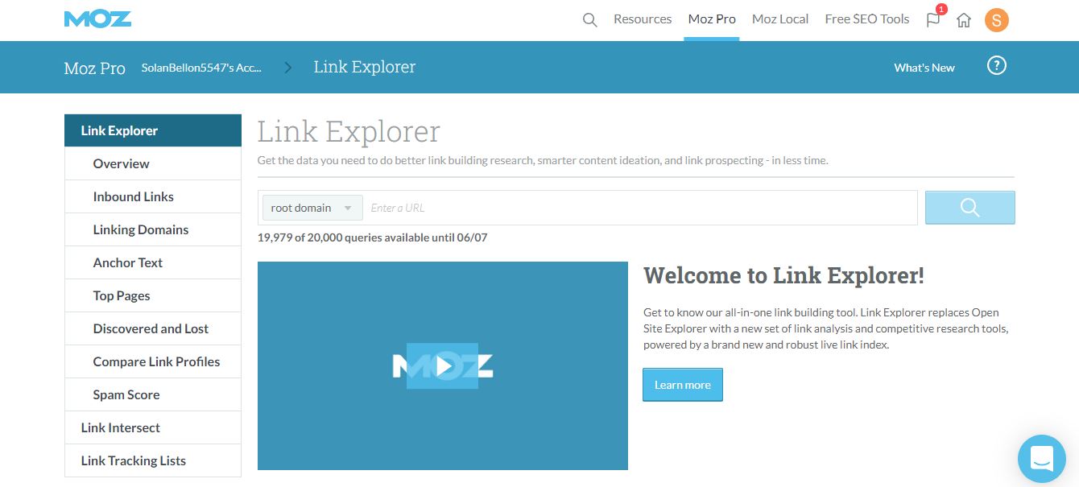
Task: Open the user avatar menu
Action: point(997,20)
